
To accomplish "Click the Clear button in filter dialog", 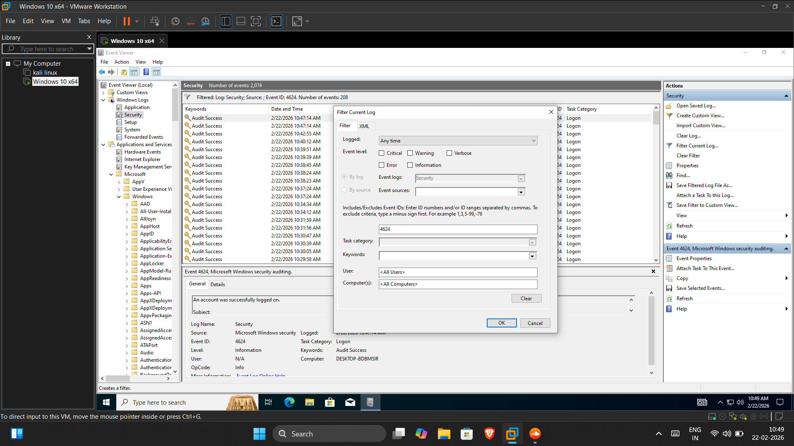I will (x=526, y=299).
